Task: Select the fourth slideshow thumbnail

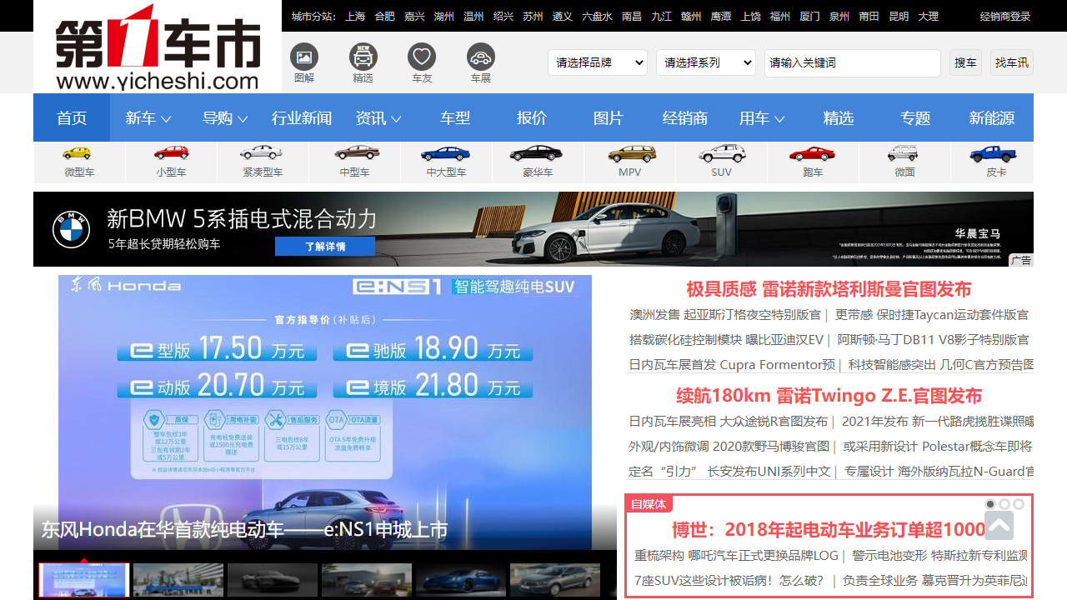Action: tap(367, 580)
